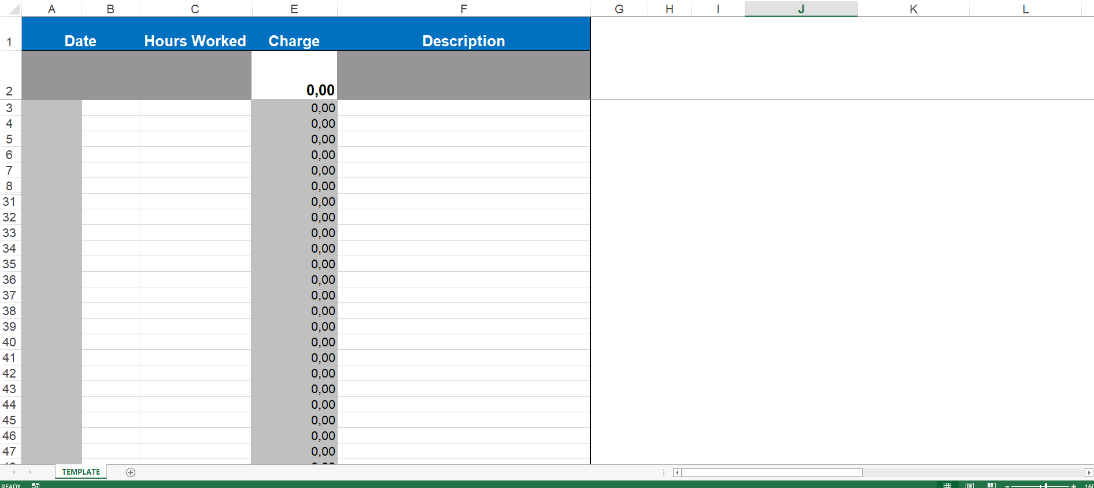Select column G header

tap(619, 9)
